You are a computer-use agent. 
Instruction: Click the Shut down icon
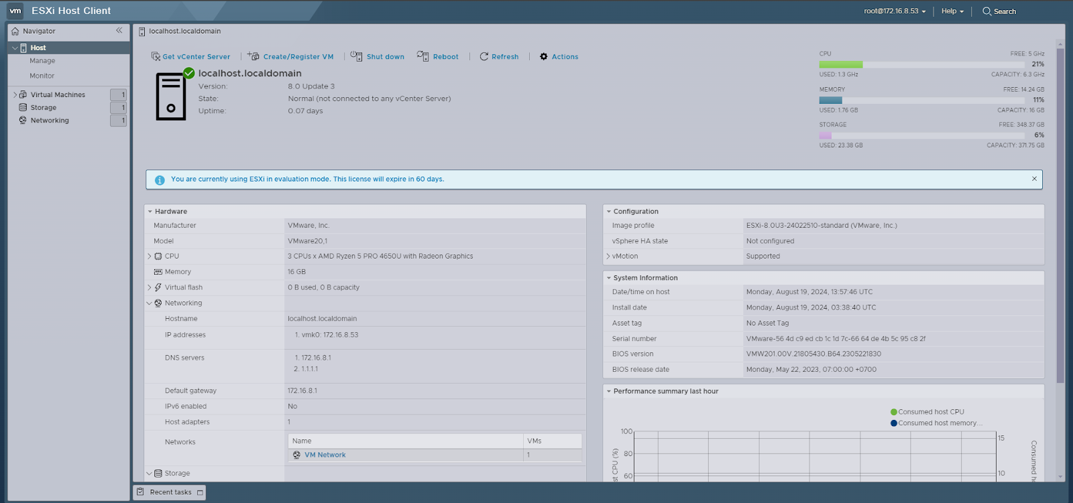pyautogui.click(x=357, y=56)
